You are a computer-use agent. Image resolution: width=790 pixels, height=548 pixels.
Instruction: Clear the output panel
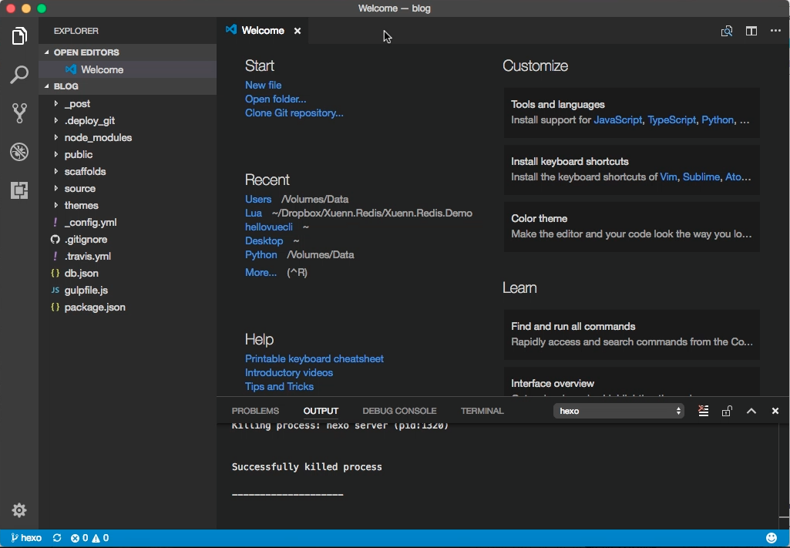704,411
